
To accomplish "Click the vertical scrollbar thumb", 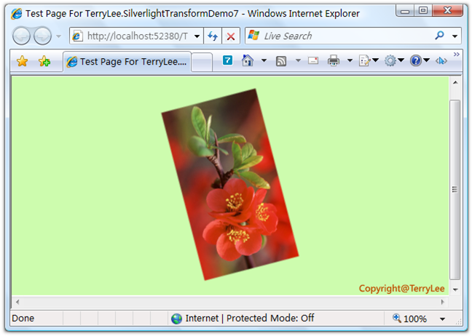I will point(455,190).
